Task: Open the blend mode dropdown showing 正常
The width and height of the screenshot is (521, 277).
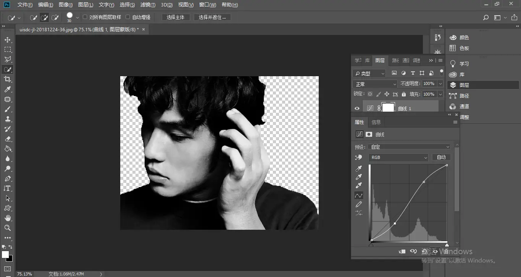Action: tap(375, 84)
